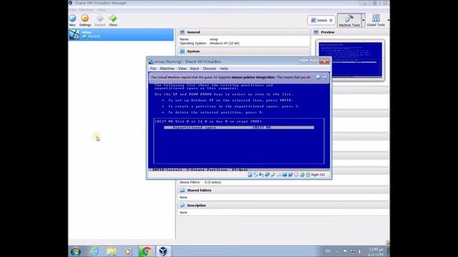
Task: Open the Machine Tools dropdown arrow
Action: (x=364, y=20)
